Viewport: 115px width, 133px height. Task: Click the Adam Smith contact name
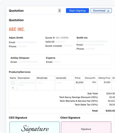(16, 38)
